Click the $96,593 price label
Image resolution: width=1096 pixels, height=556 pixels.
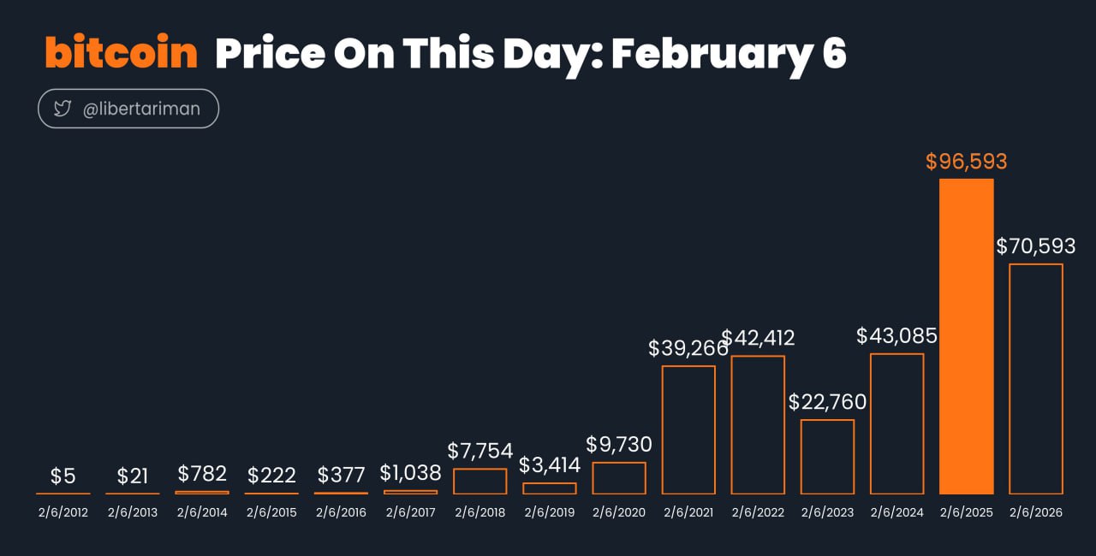point(967,162)
